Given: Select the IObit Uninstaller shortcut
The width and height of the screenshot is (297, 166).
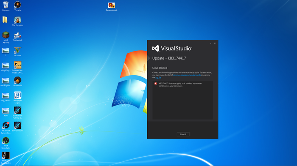Looking at the screenshot, I should coord(6,143).
